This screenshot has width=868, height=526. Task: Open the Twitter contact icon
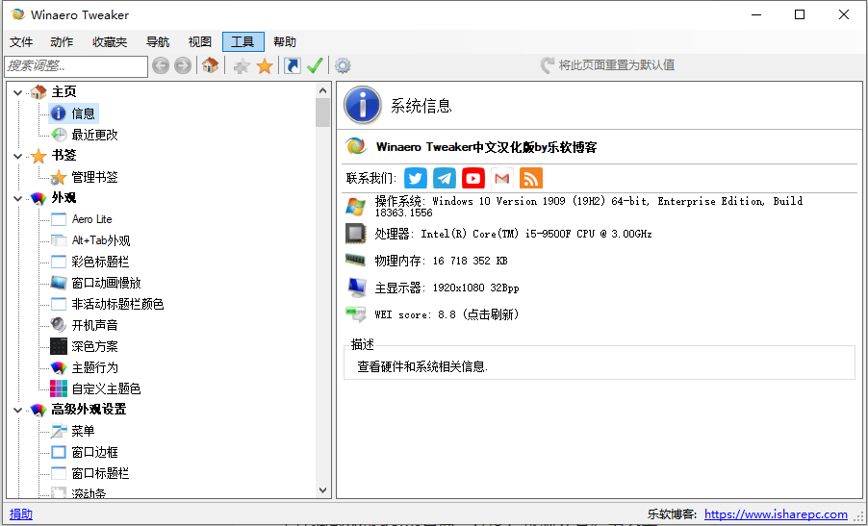click(415, 178)
